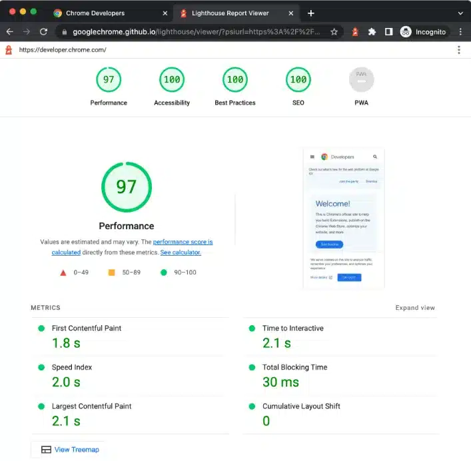Click the browser back arrow
This screenshot has width=471, height=461.
[x=9, y=31]
